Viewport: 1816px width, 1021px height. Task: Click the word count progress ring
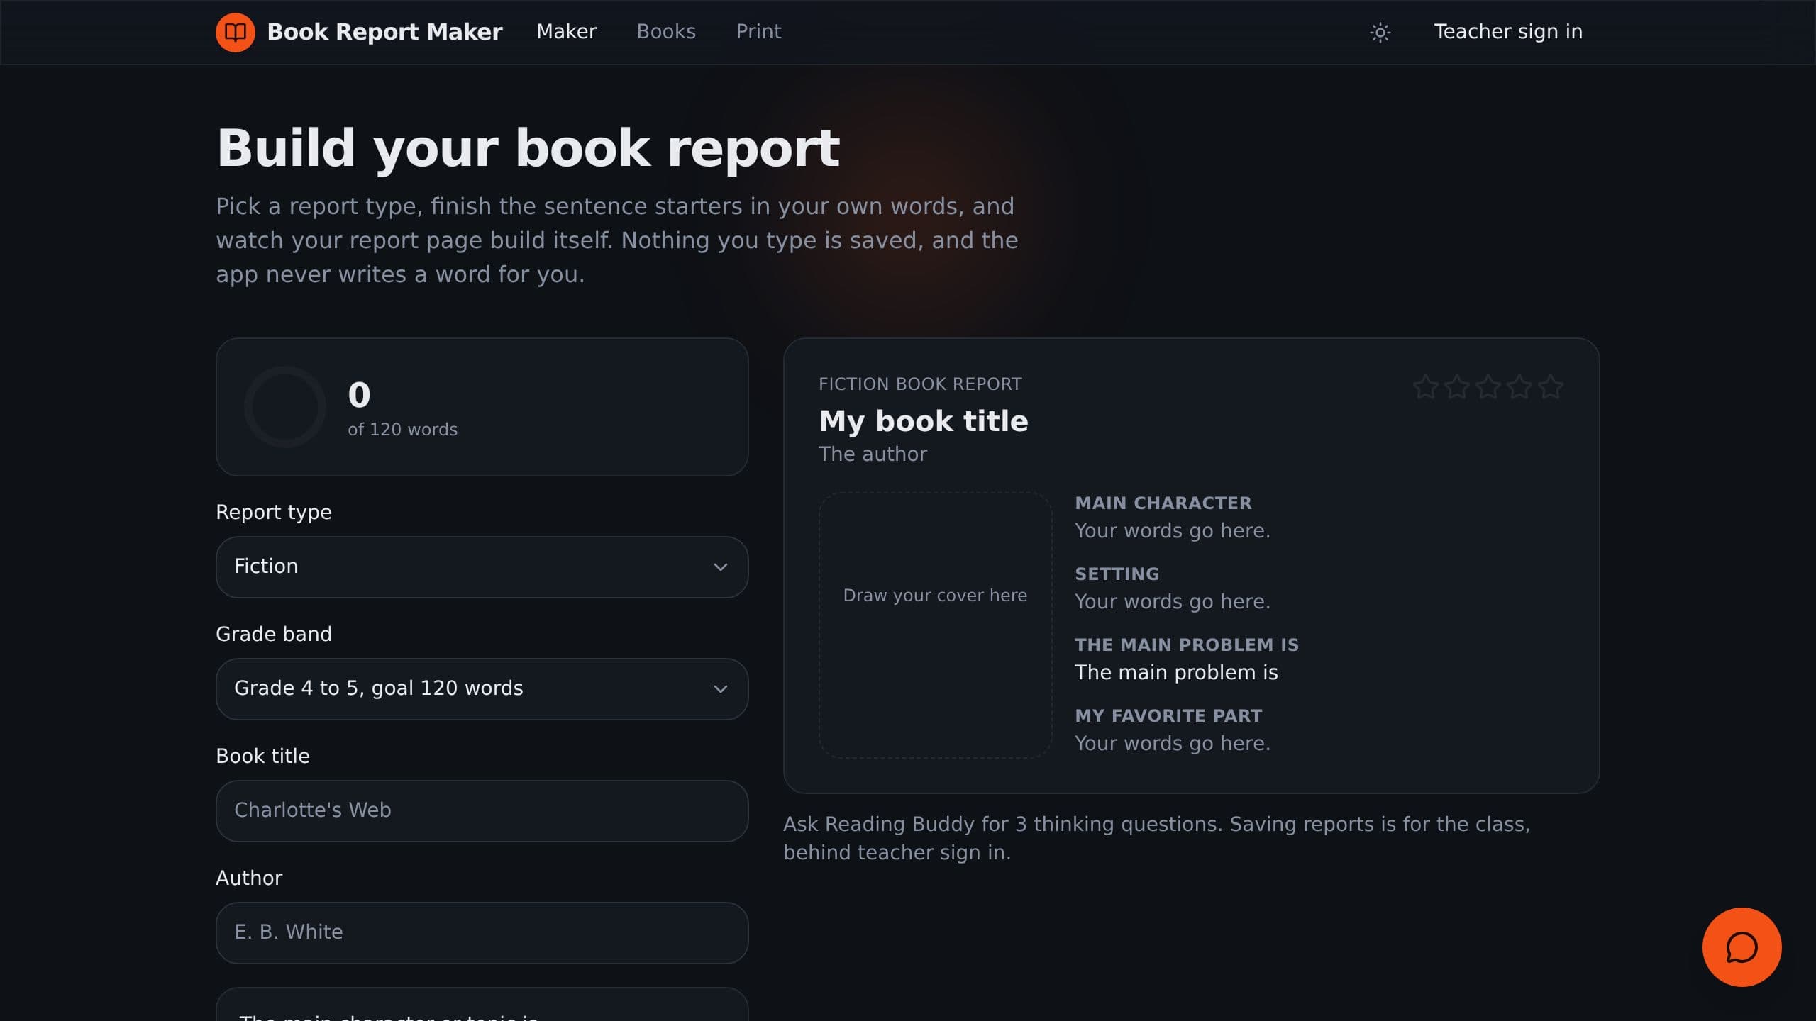coord(284,406)
